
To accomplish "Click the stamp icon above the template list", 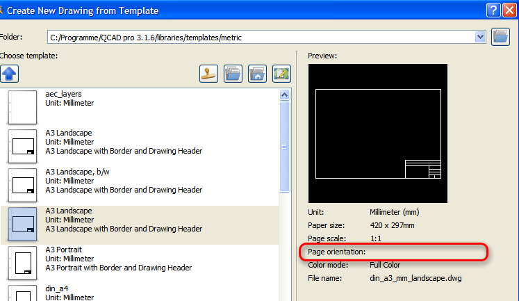I will 209,74.
